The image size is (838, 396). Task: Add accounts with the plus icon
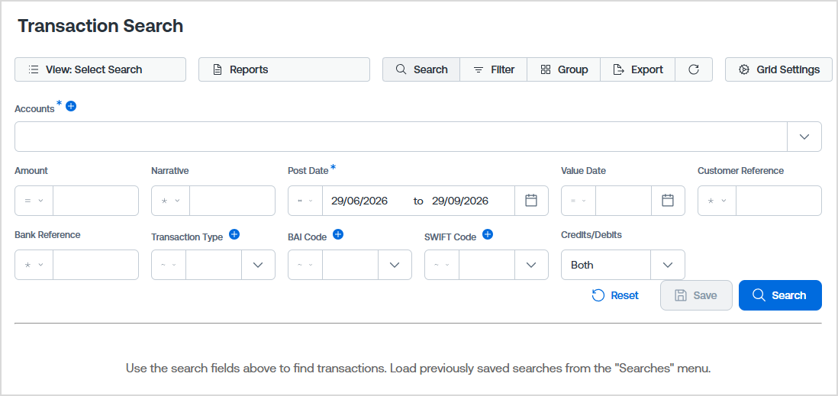pos(70,106)
